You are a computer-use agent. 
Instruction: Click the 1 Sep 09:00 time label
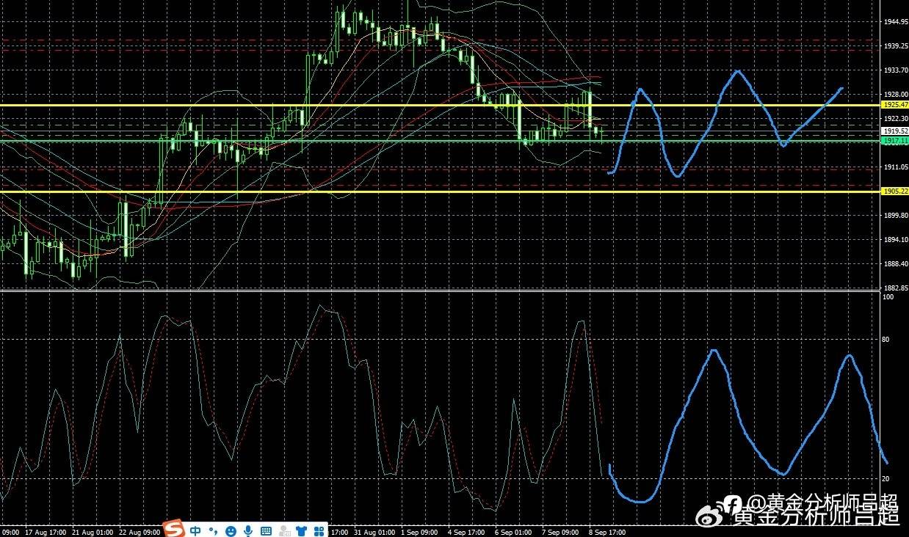click(420, 532)
